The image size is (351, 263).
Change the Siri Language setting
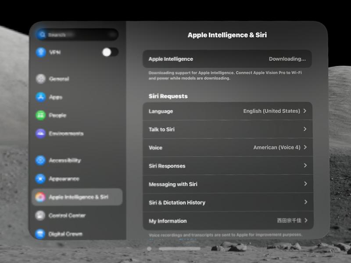point(227,111)
